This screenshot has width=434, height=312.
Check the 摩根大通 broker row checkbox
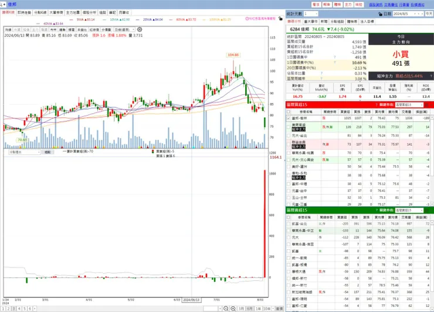(289, 272)
